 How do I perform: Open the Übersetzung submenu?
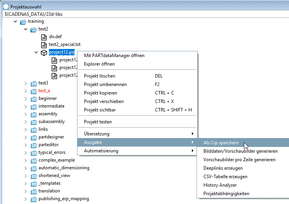(137, 134)
